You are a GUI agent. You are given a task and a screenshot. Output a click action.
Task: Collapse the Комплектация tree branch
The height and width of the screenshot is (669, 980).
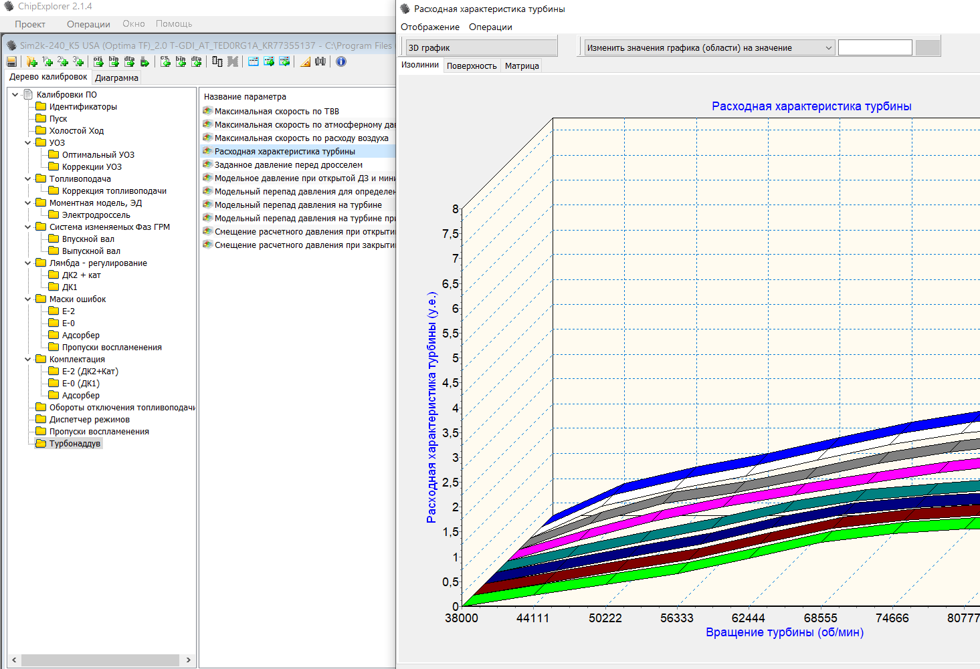click(x=27, y=360)
